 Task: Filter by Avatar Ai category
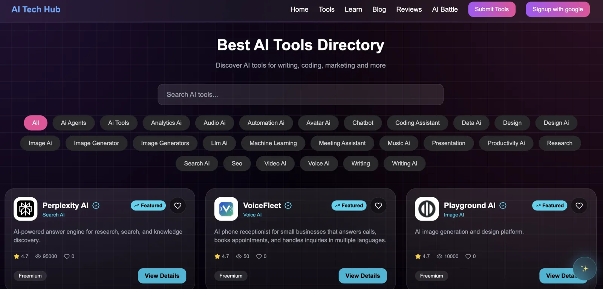point(318,123)
